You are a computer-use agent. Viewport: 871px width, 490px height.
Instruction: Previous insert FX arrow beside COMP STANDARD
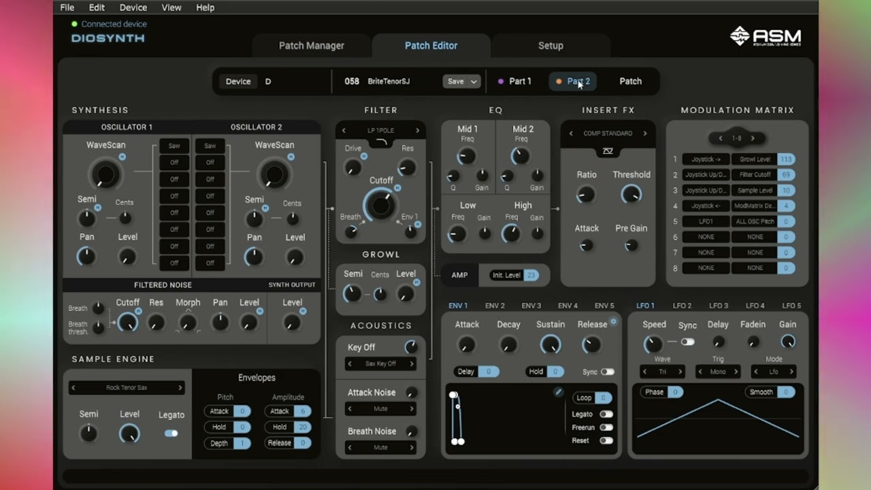click(x=570, y=133)
